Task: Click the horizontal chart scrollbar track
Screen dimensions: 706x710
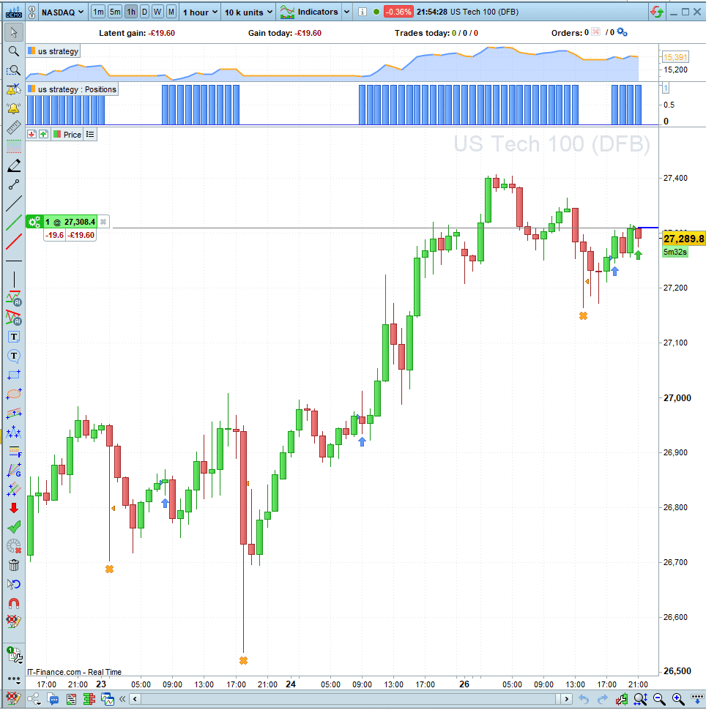Action: tap(350, 699)
